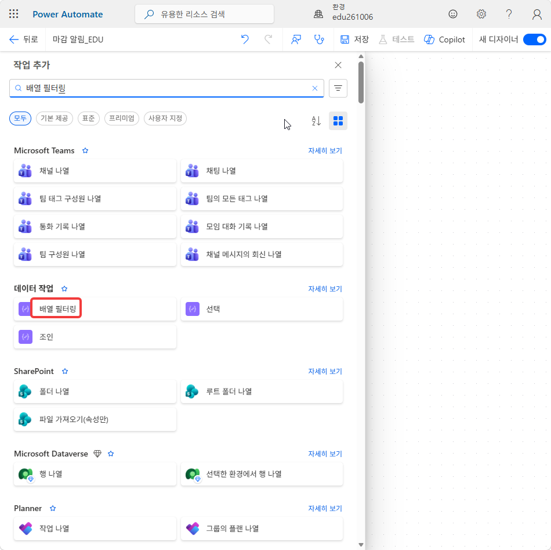
Task: Open the help question mark icon
Action: (x=509, y=14)
